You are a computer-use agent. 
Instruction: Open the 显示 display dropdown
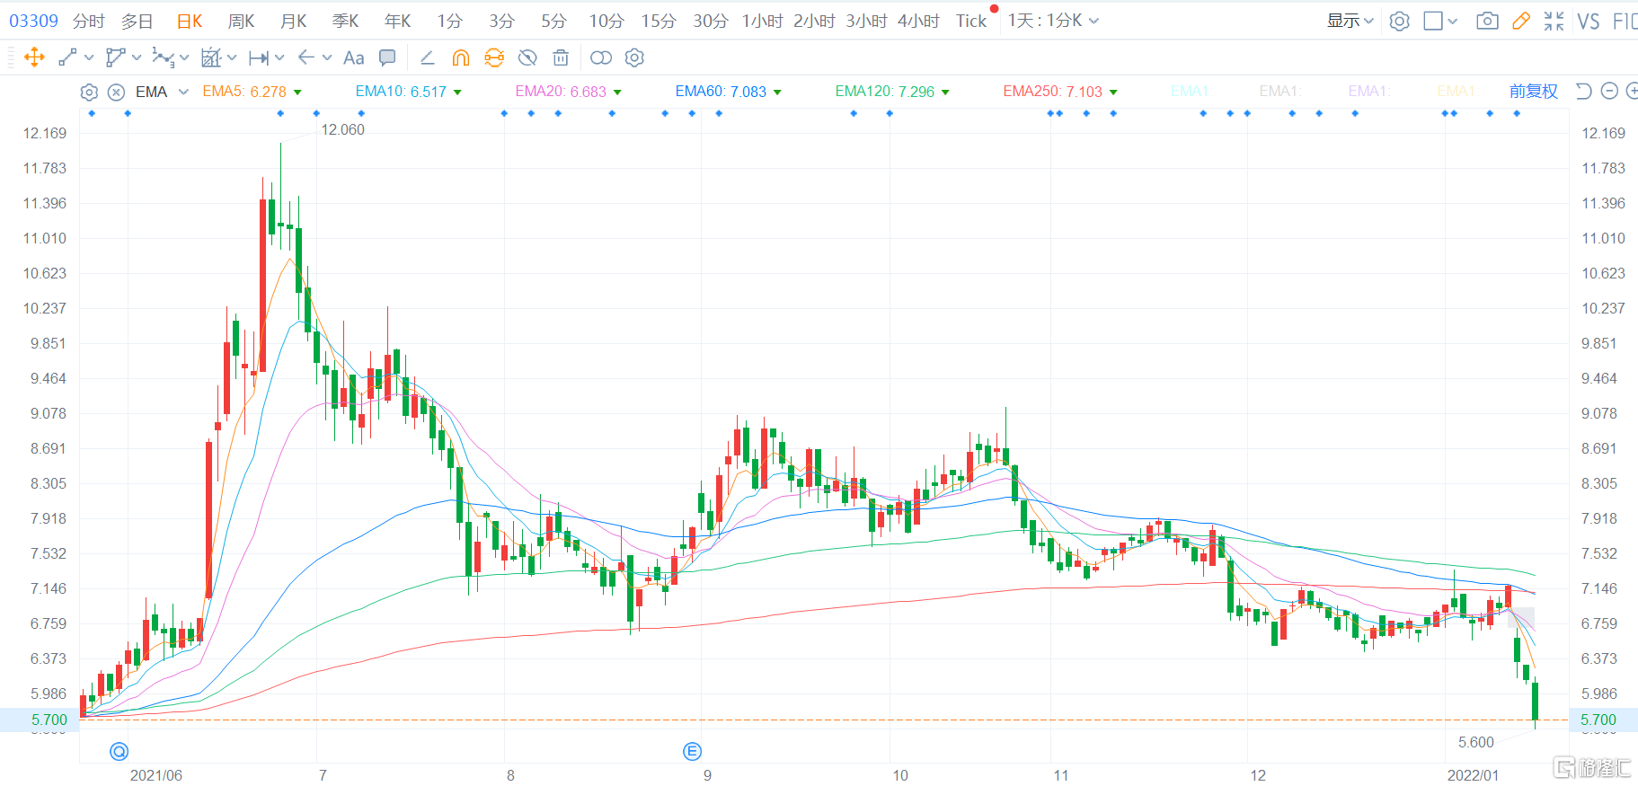(1350, 21)
